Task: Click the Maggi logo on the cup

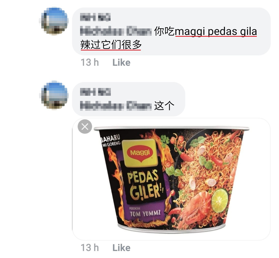Action: tap(140, 152)
